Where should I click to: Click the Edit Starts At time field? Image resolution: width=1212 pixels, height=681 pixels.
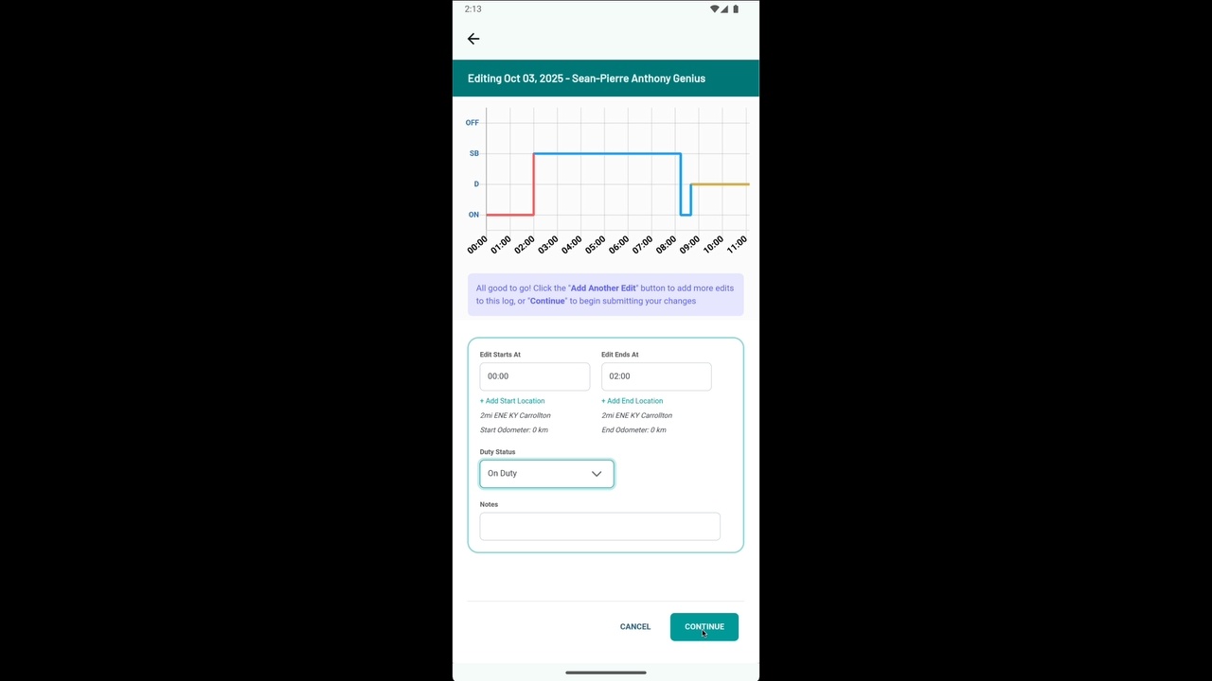point(534,376)
